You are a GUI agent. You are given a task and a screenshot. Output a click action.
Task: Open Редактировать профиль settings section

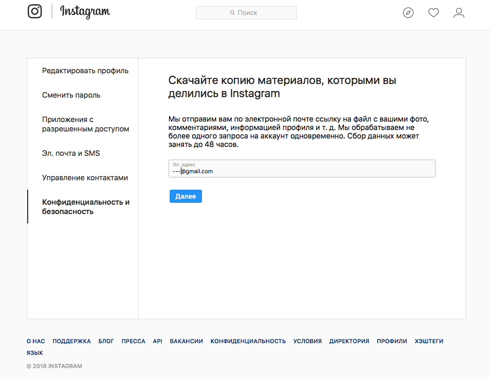[x=85, y=70]
